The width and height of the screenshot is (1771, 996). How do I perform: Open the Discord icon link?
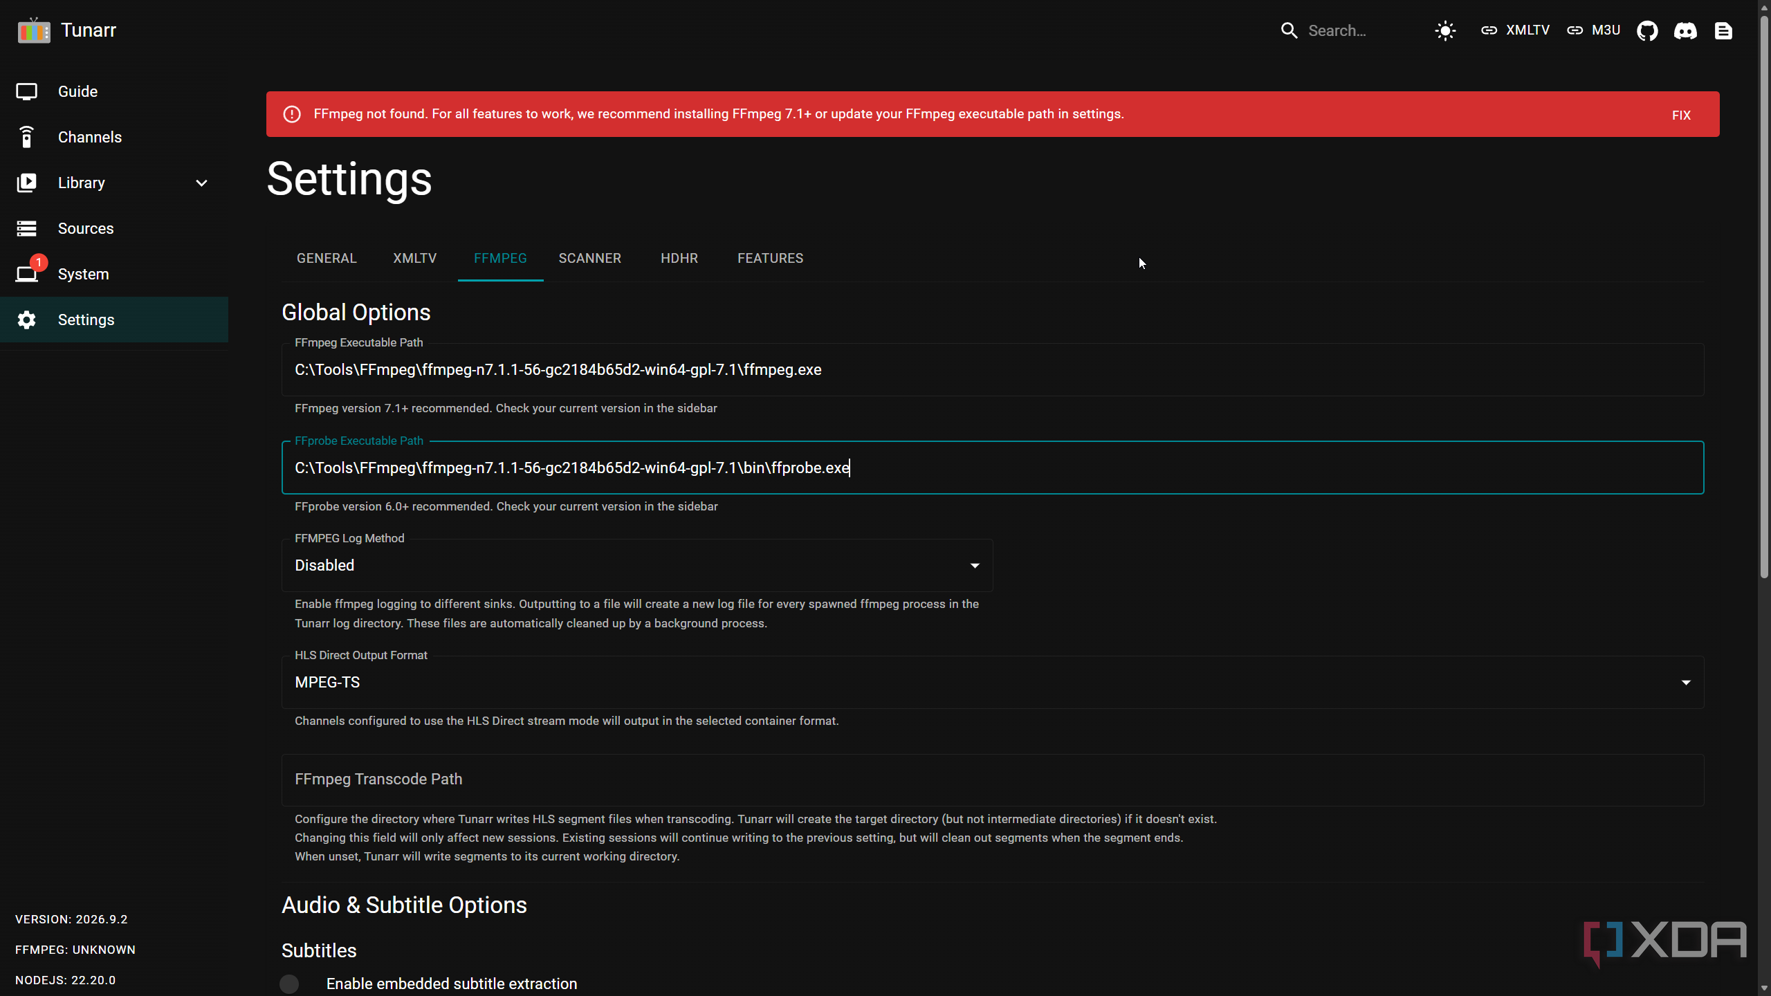[1685, 30]
